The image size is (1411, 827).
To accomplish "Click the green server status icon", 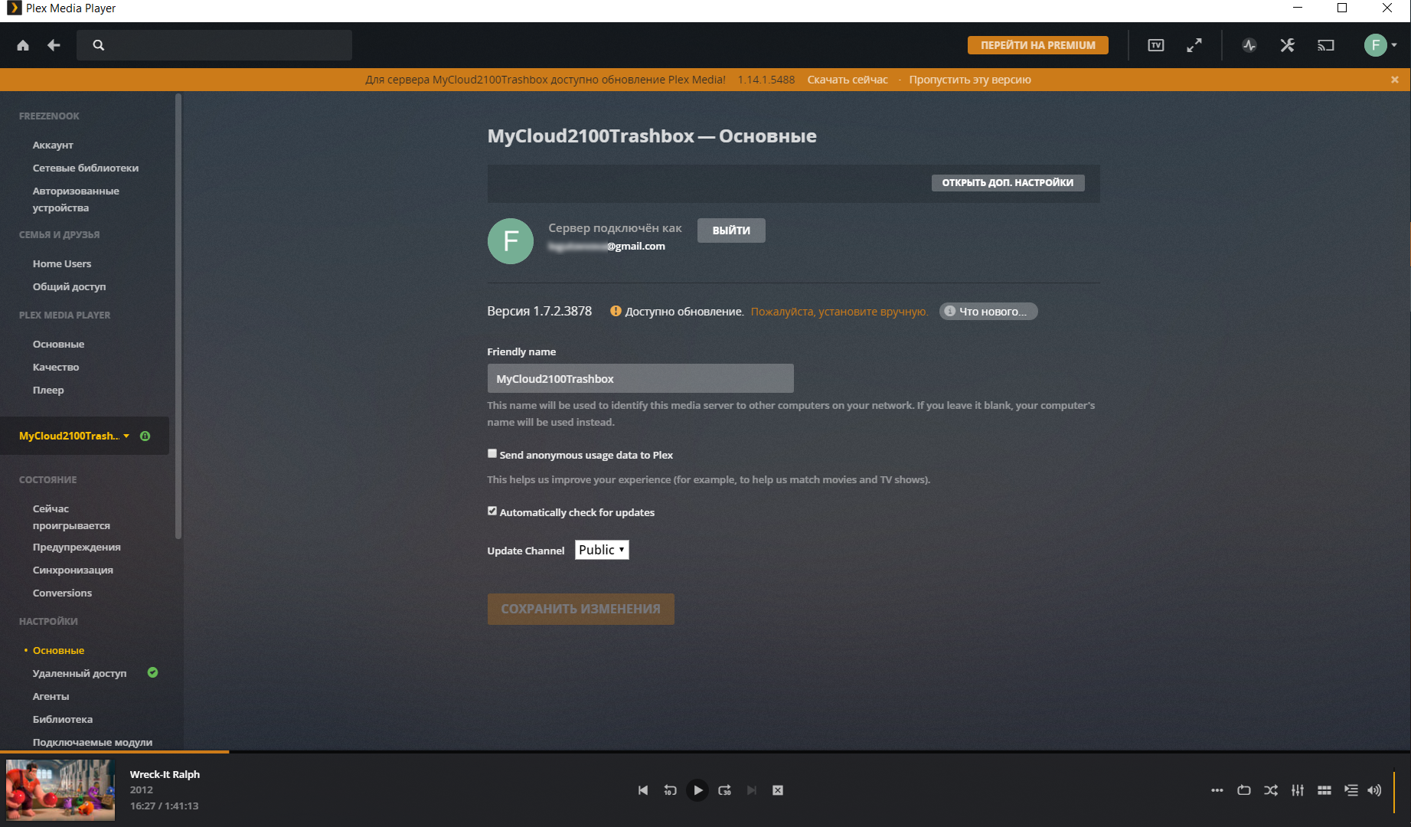I will (145, 436).
